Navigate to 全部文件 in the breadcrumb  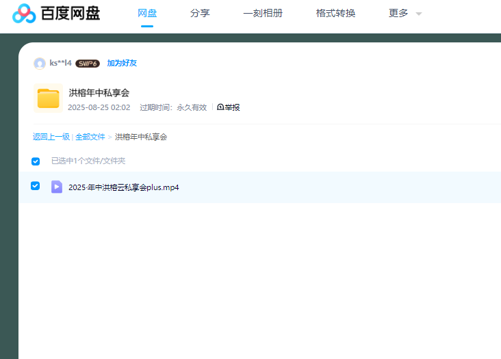(x=90, y=137)
